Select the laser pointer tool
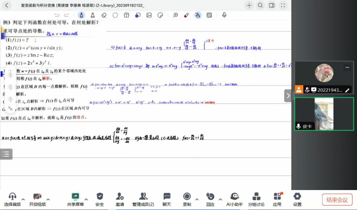 click(x=187, y=15)
